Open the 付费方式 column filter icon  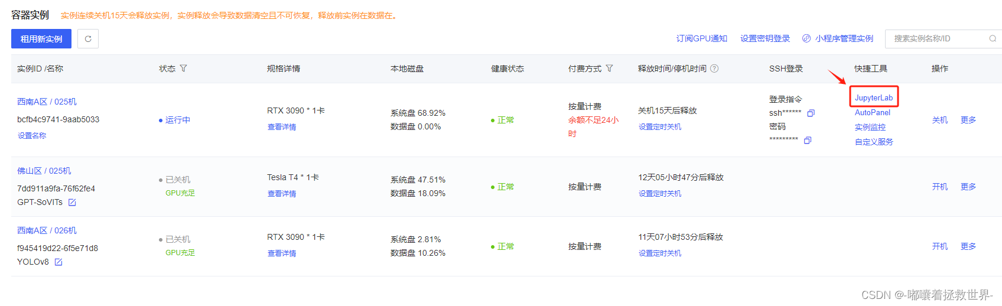(x=609, y=69)
